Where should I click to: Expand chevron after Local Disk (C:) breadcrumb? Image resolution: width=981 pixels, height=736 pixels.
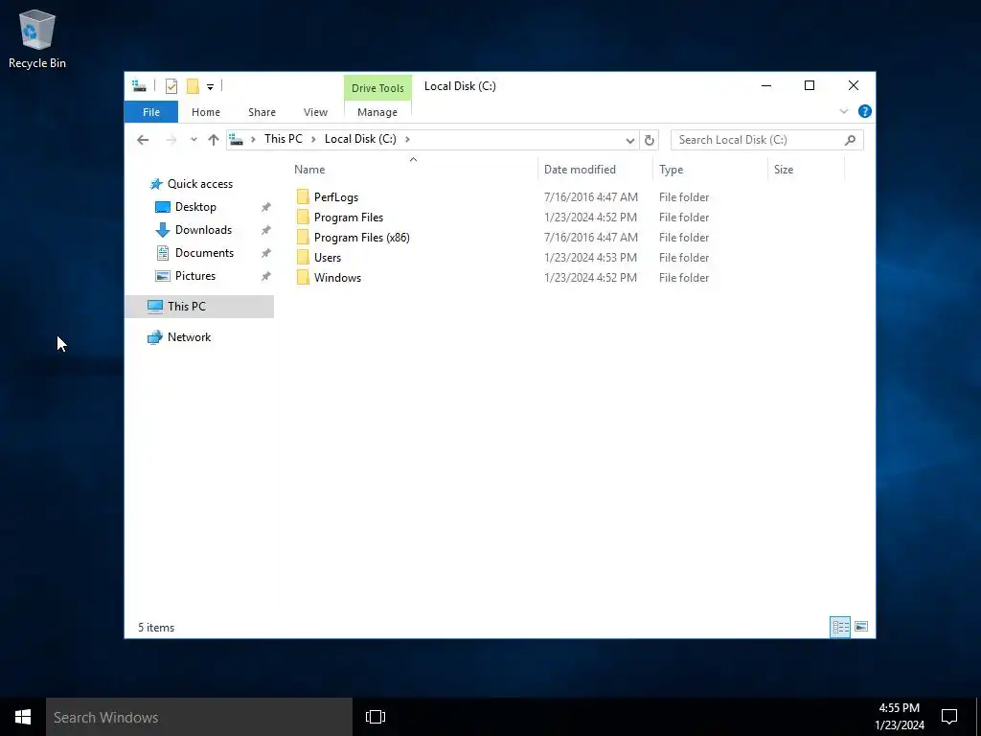coord(407,140)
